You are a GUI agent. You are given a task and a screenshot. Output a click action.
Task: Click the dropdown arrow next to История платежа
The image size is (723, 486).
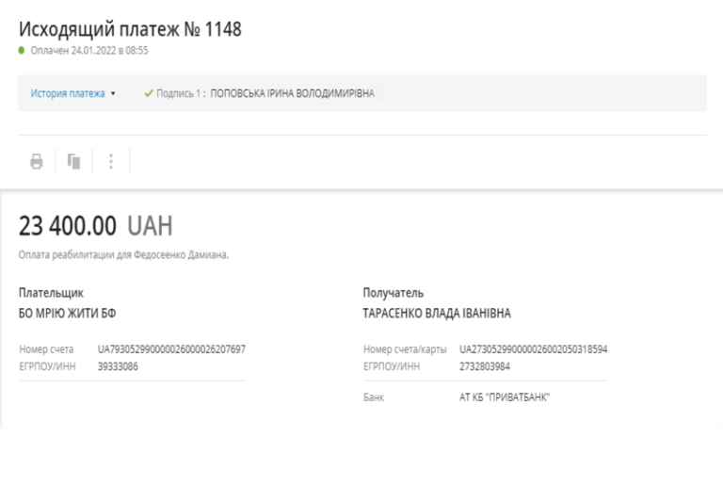click(113, 93)
